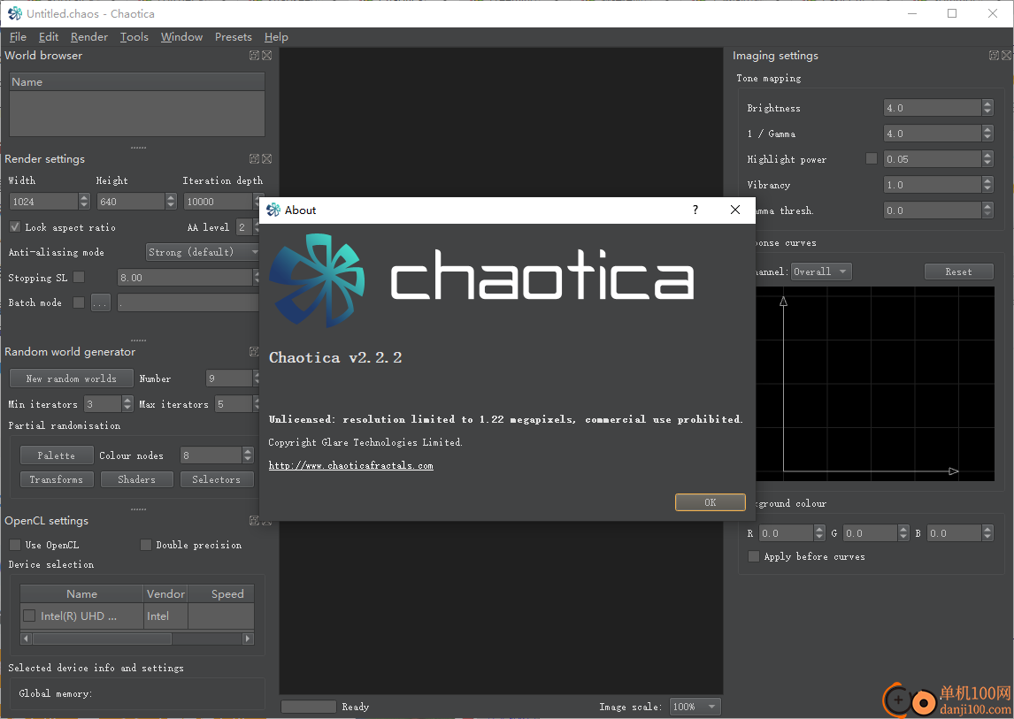Open the Tools menu
The height and width of the screenshot is (719, 1014).
pos(134,37)
